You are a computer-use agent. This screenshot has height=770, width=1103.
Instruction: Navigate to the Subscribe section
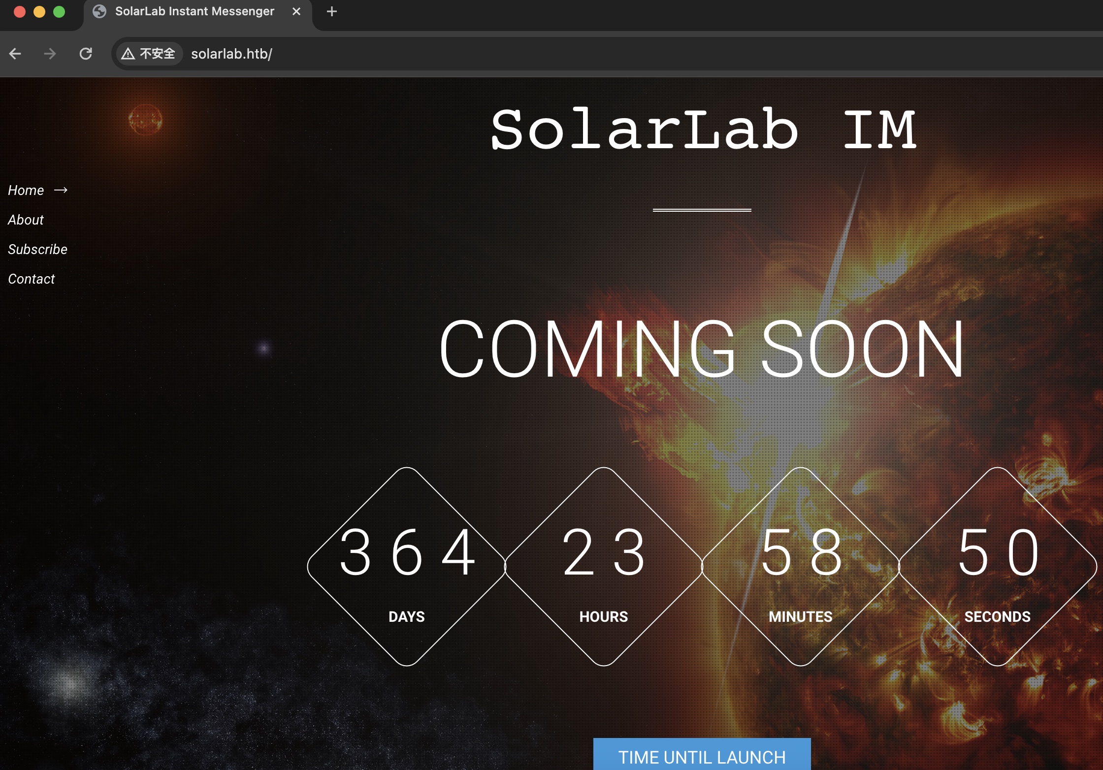point(37,249)
